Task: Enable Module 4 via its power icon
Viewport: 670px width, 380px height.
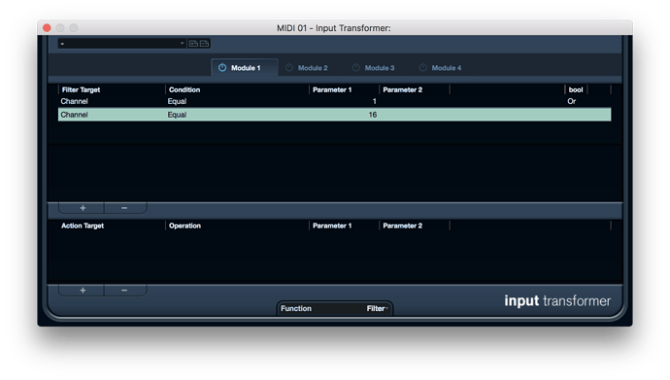Action: tap(422, 67)
